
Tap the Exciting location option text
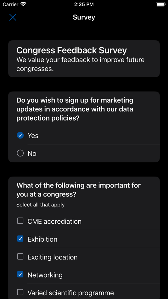coord(53,257)
